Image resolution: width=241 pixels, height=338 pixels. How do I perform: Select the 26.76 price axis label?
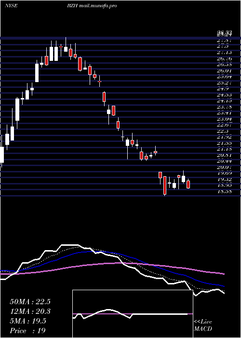(x=224, y=58)
